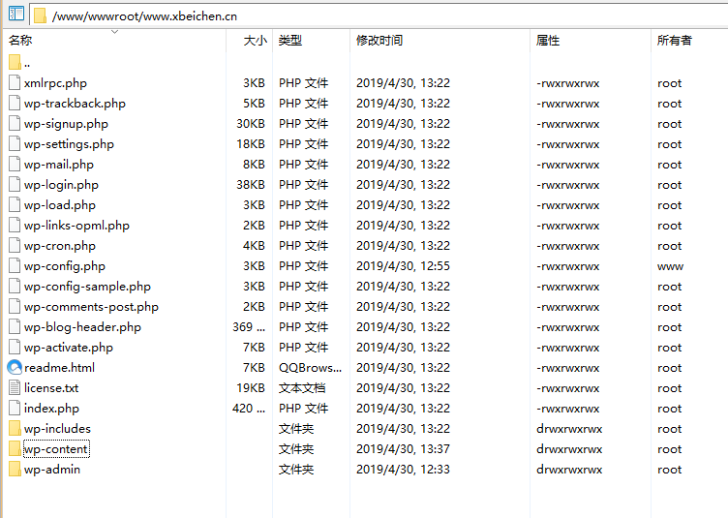
Task: Select the file name wp-trackback.php
Action: (x=75, y=104)
